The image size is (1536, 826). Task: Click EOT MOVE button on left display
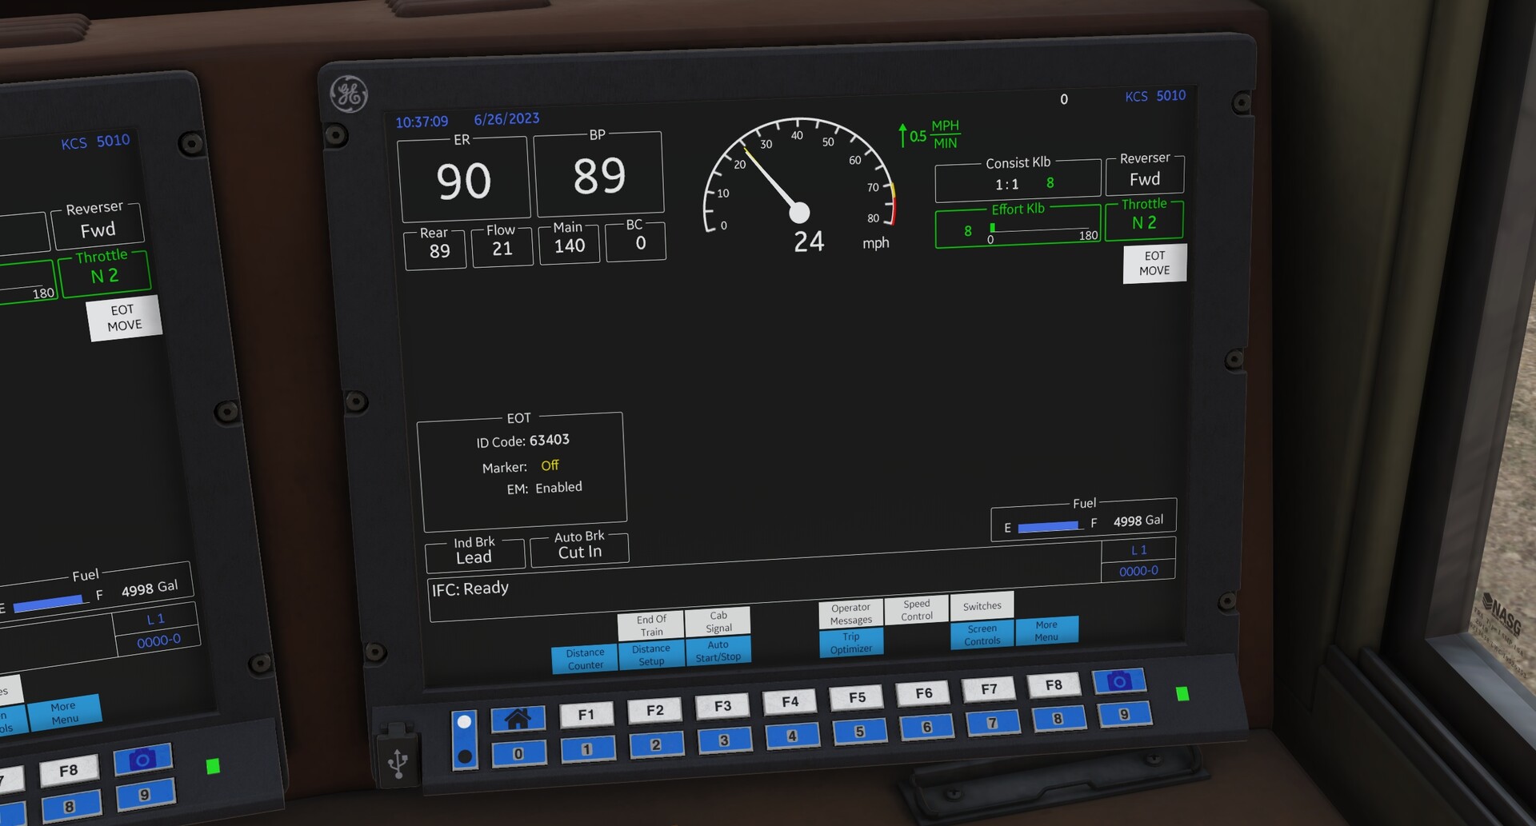click(124, 317)
